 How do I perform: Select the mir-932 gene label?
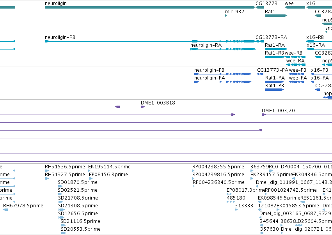(x=234, y=12)
